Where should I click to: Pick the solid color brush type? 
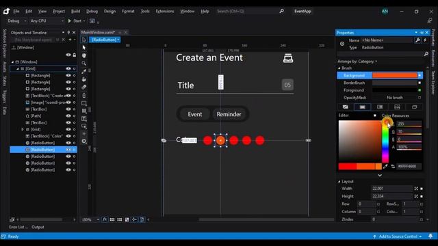[363, 107]
